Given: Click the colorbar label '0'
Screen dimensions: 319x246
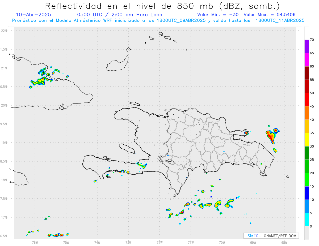Looking at the screenshot, I should (311, 226).
